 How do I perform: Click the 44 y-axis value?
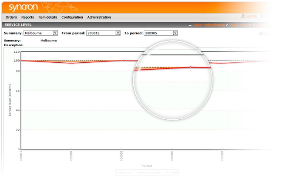(17, 110)
